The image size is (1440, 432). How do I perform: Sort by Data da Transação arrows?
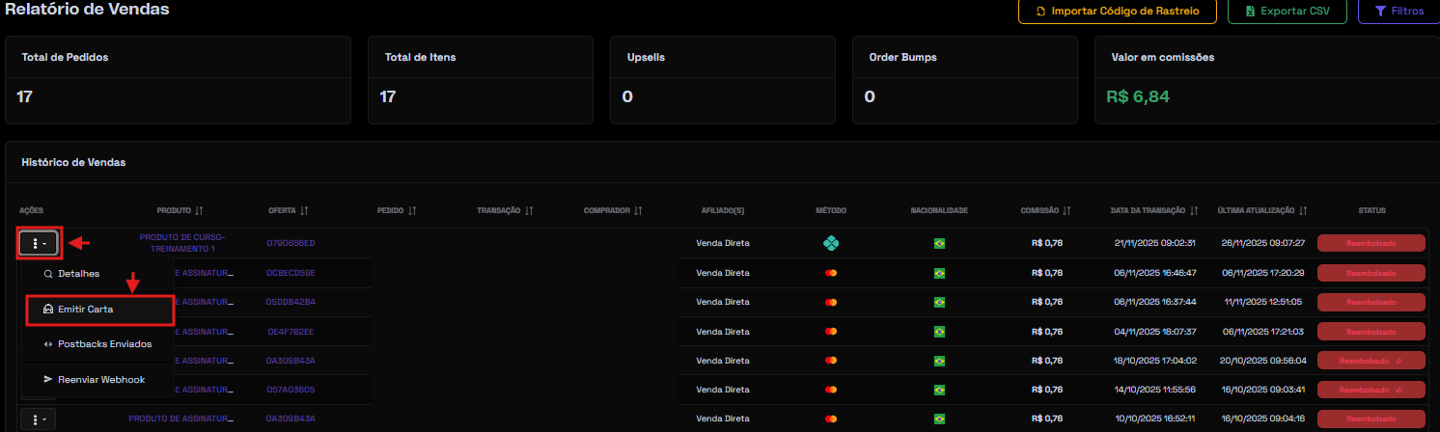coord(1195,210)
